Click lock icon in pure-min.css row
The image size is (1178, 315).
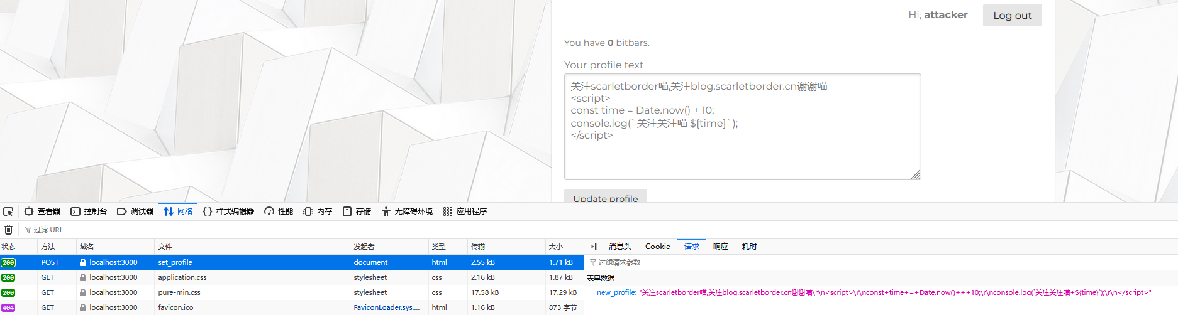[x=83, y=292]
